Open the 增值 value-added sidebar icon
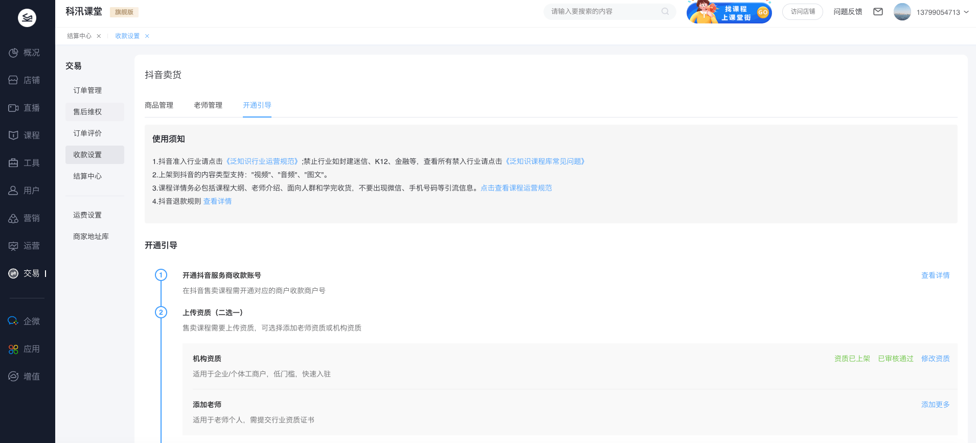Screen dimensions: 976x443 tap(13, 377)
